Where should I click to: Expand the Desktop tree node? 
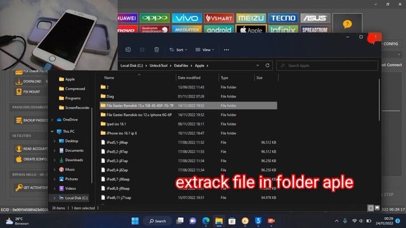(x=55, y=141)
